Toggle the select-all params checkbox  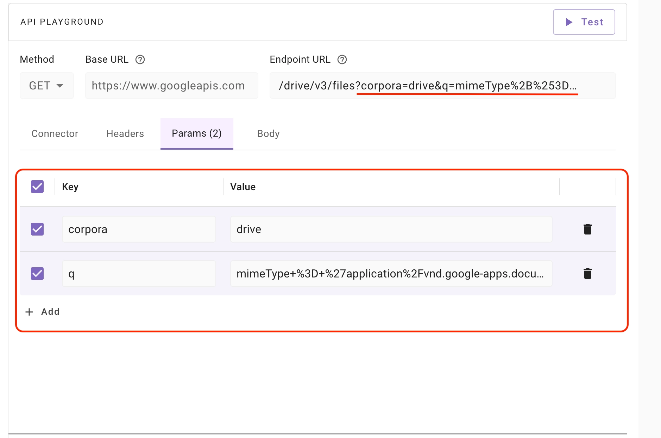coord(37,187)
